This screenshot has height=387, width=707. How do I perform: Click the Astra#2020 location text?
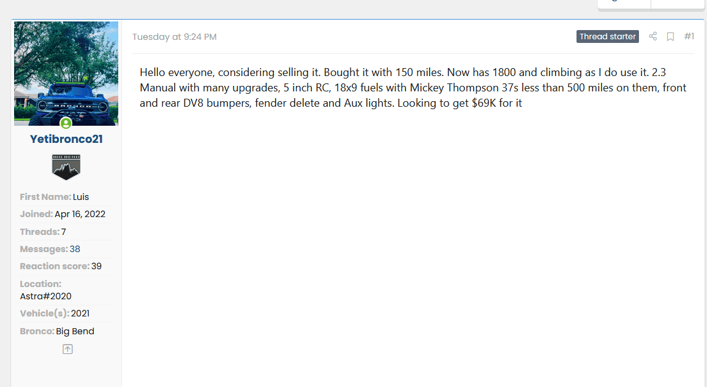(x=45, y=296)
